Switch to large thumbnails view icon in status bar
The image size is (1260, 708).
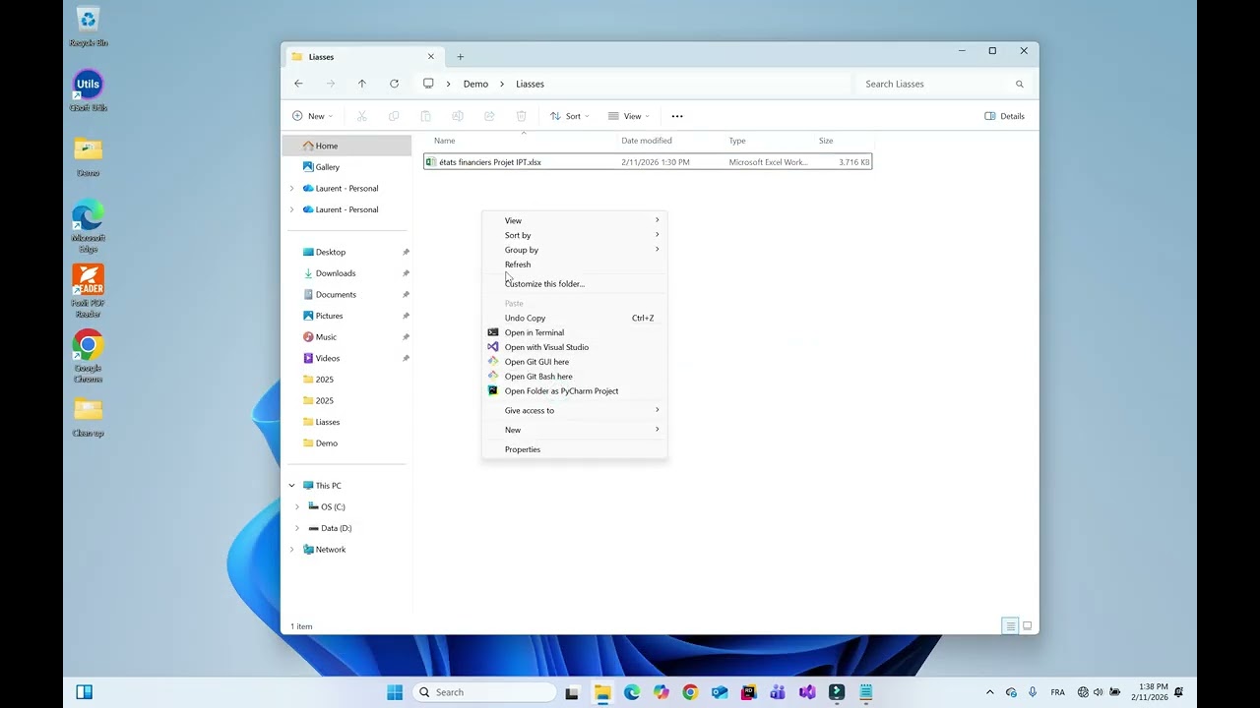coord(1028,626)
